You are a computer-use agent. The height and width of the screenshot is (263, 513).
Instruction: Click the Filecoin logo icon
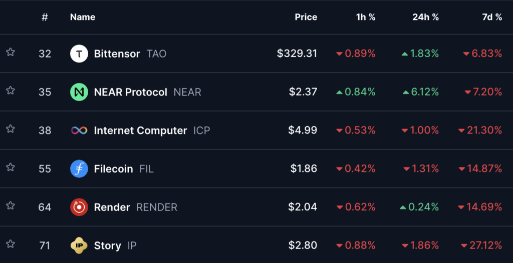point(79,168)
